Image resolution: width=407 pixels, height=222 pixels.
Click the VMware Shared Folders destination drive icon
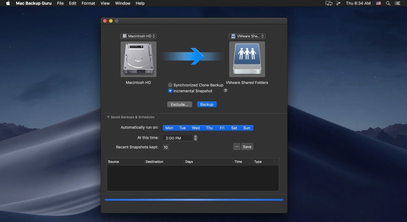tap(247, 59)
